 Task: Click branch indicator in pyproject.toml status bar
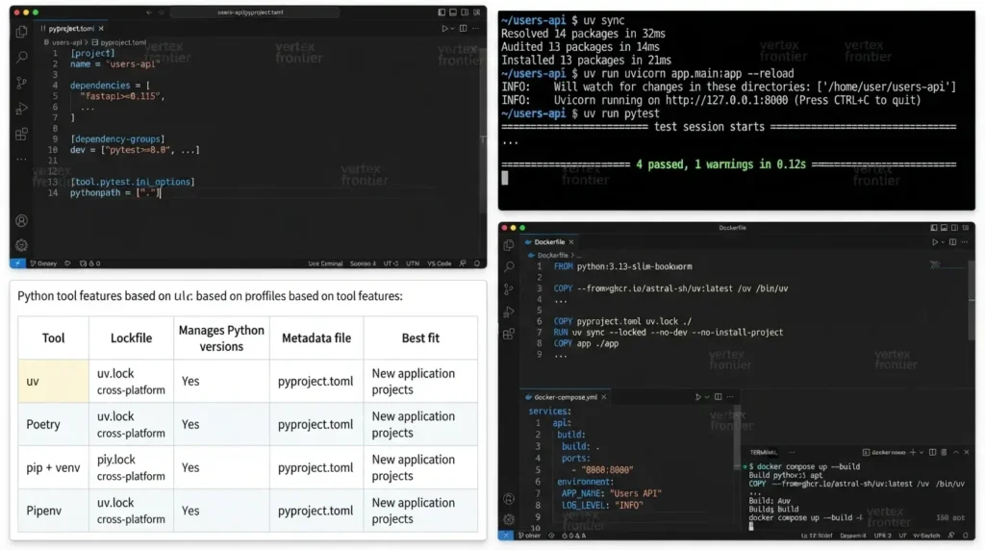click(43, 263)
